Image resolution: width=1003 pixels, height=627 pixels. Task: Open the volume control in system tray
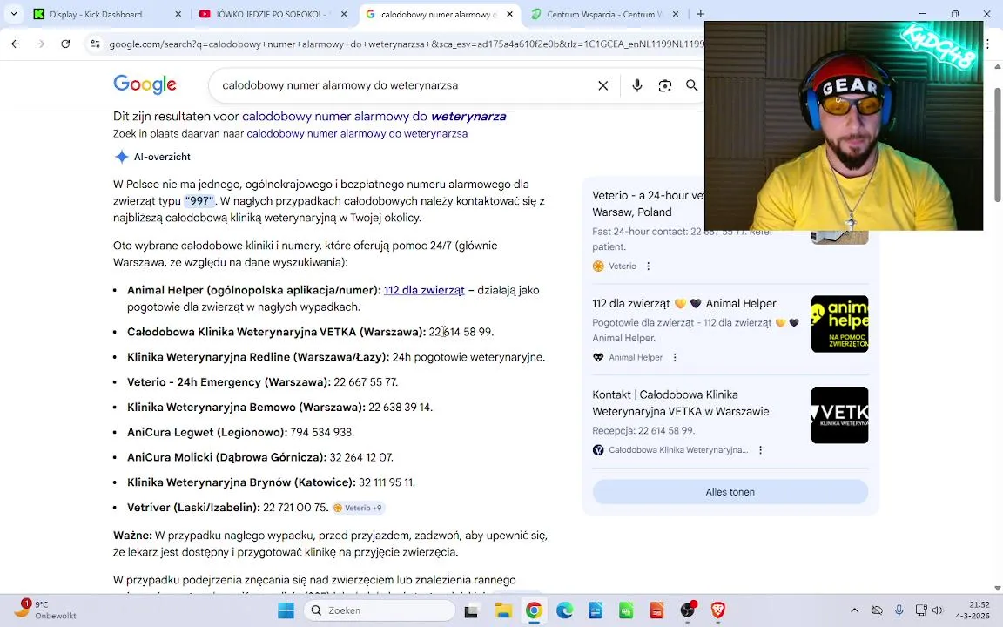click(x=938, y=611)
